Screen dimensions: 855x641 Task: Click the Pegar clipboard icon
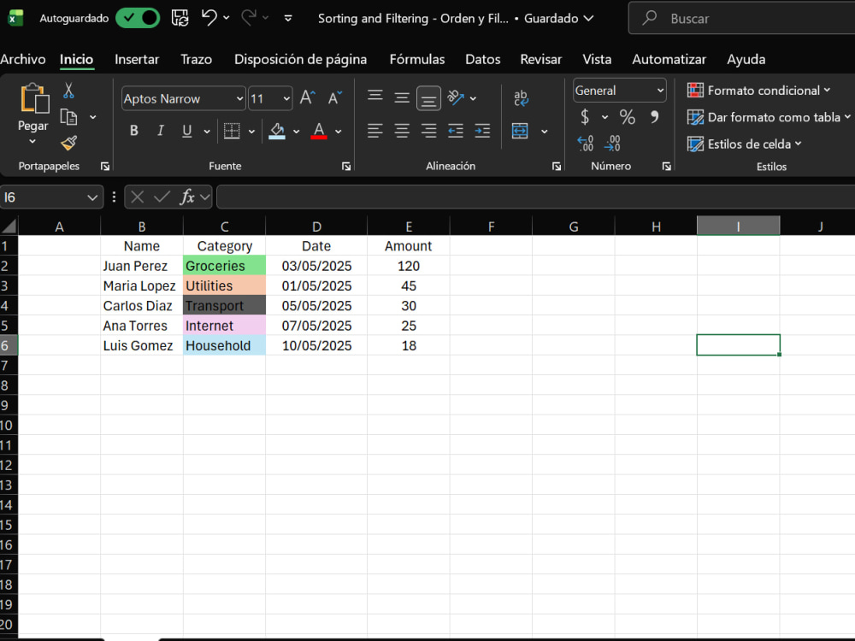click(x=34, y=99)
